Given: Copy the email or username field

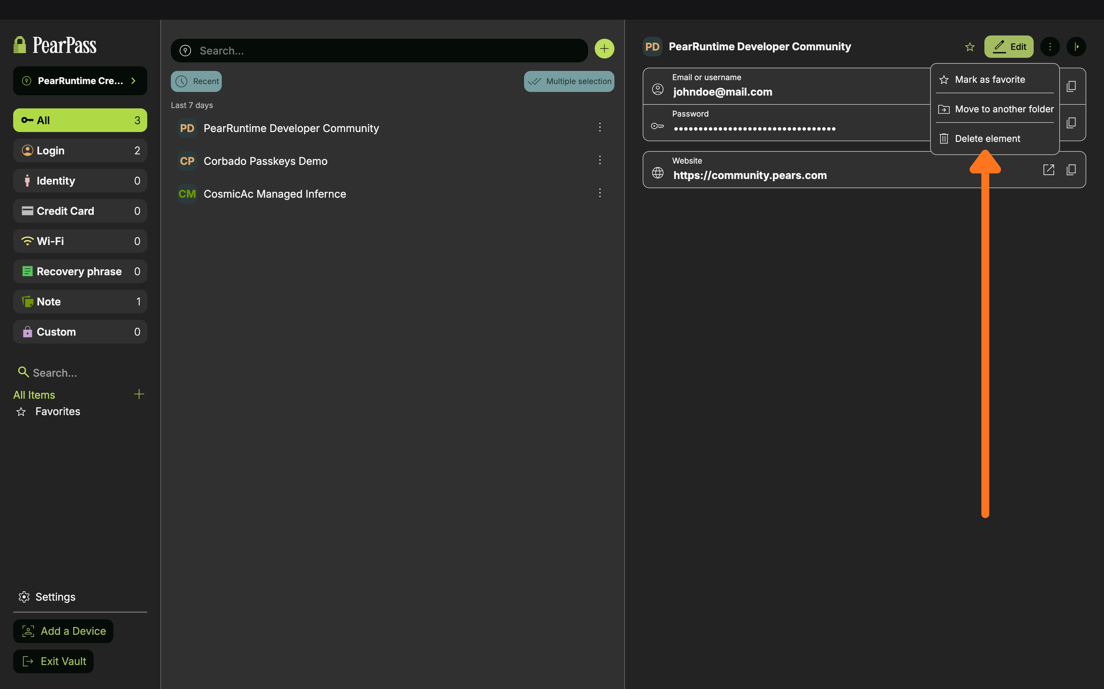Looking at the screenshot, I should click(x=1071, y=86).
